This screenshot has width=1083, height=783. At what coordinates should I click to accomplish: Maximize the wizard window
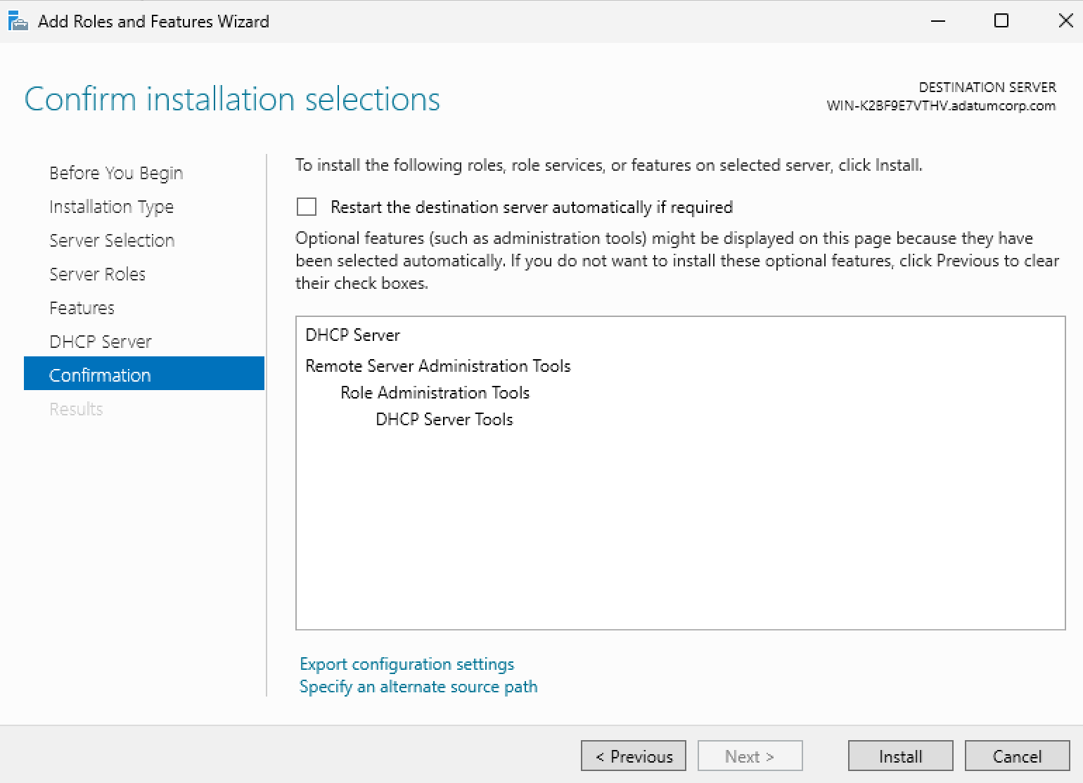pos(1001,21)
